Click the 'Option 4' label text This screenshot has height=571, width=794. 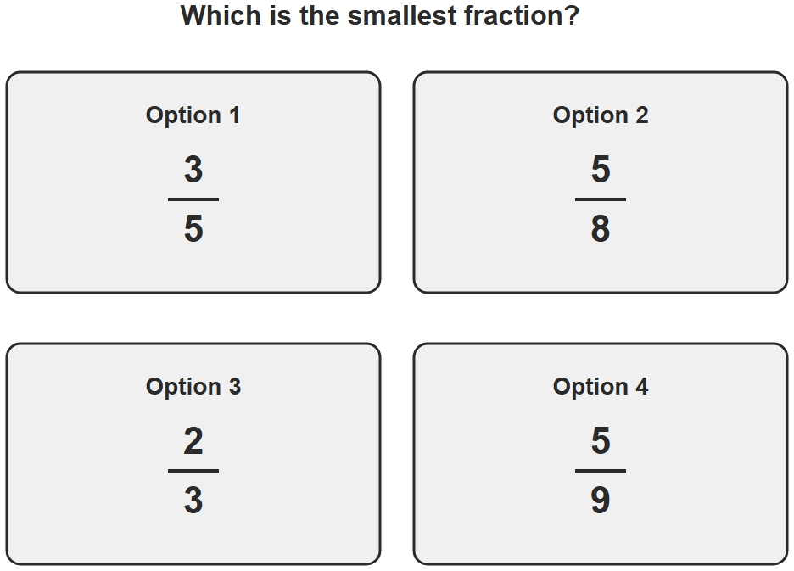(x=600, y=387)
